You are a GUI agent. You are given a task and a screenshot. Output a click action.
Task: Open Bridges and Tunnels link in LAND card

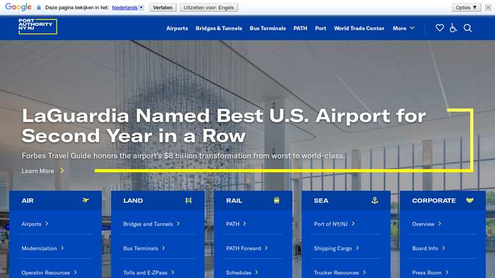point(151,224)
